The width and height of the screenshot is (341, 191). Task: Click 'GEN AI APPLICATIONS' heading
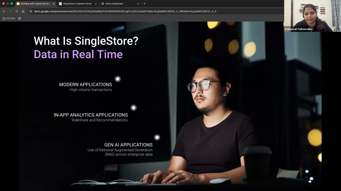(128, 145)
